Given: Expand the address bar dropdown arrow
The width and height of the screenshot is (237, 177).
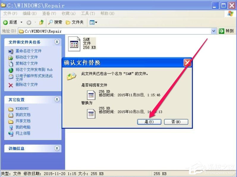Looking at the screenshot, I should [214, 31].
